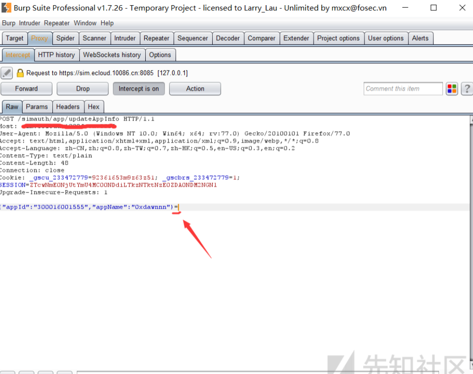Open the WebSockets history sub-tab

coord(112,55)
